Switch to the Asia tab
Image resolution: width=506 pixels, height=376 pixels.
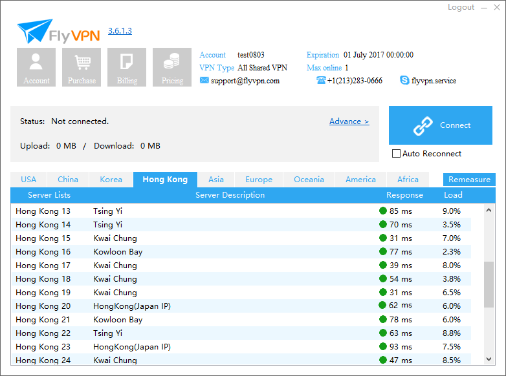(x=216, y=180)
